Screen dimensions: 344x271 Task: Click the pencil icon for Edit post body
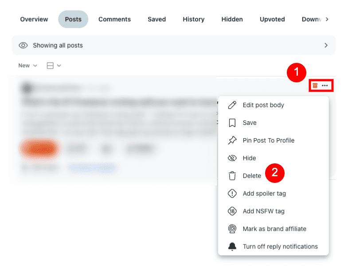pyautogui.click(x=232, y=105)
